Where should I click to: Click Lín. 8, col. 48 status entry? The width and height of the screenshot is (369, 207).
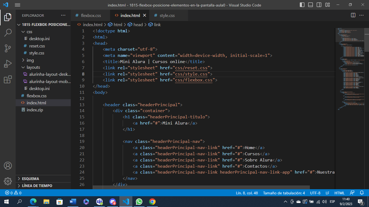pos(247,193)
